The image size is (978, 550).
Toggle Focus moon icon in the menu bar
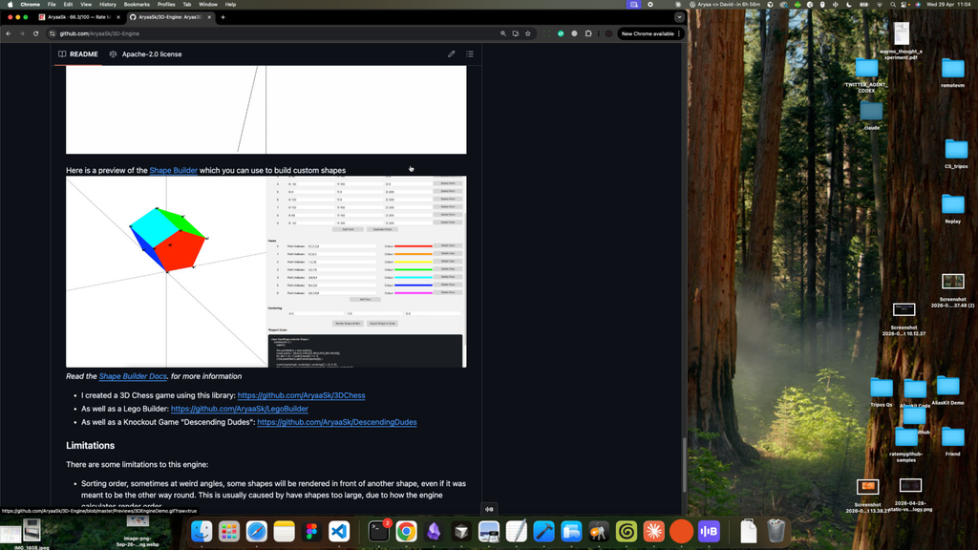click(x=849, y=5)
